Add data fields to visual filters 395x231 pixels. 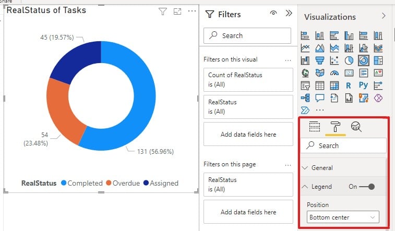pyautogui.click(x=248, y=135)
